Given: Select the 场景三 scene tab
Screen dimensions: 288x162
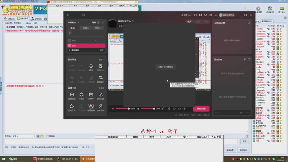Looking at the screenshot, I should (x=98, y=28).
